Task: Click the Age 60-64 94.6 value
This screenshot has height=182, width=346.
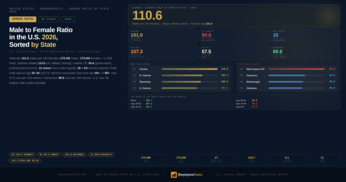Action: (255, 100)
